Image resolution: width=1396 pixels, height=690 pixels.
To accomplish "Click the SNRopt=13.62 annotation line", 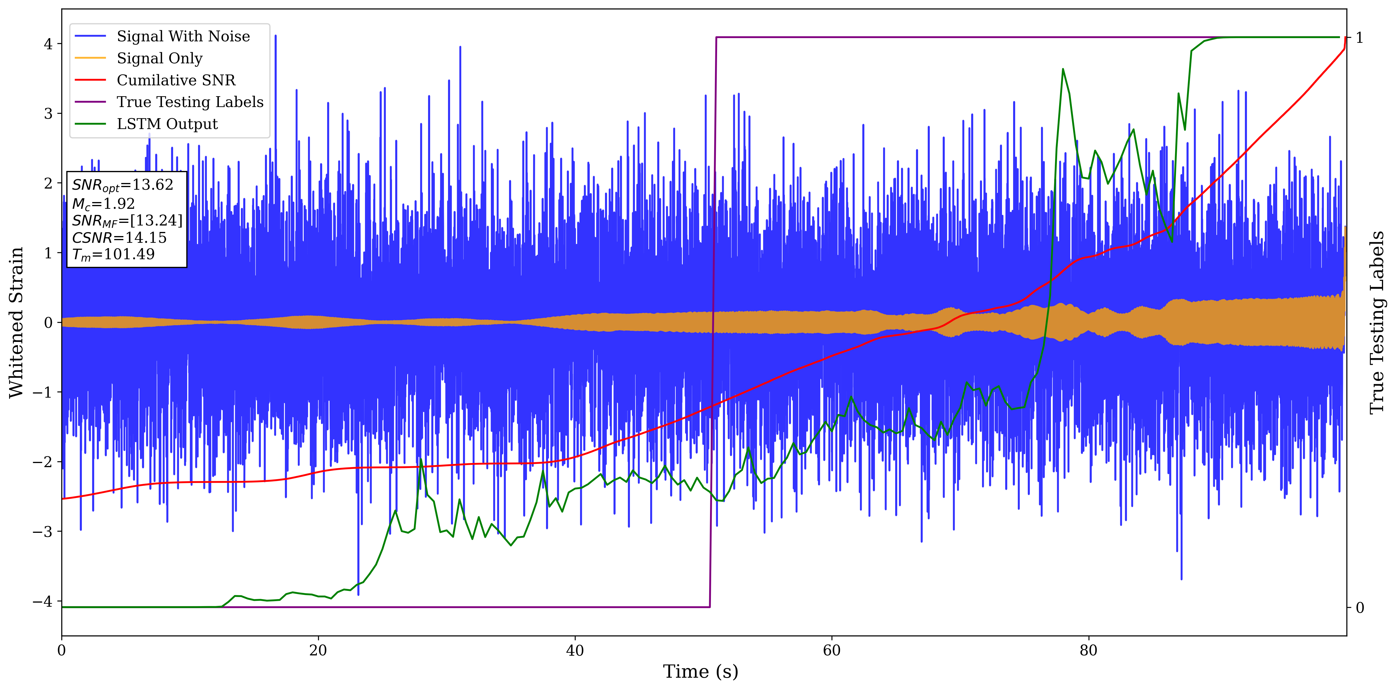I will pos(122,185).
